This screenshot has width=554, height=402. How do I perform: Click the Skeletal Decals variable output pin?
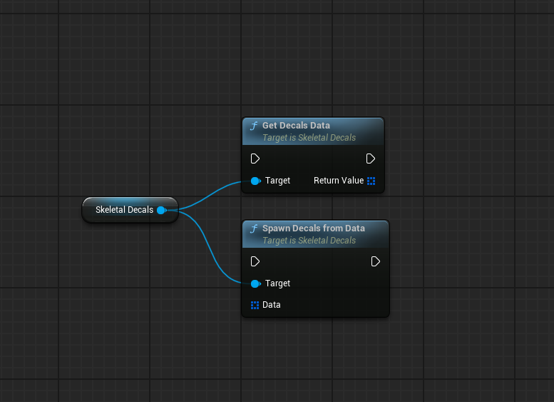coord(161,210)
